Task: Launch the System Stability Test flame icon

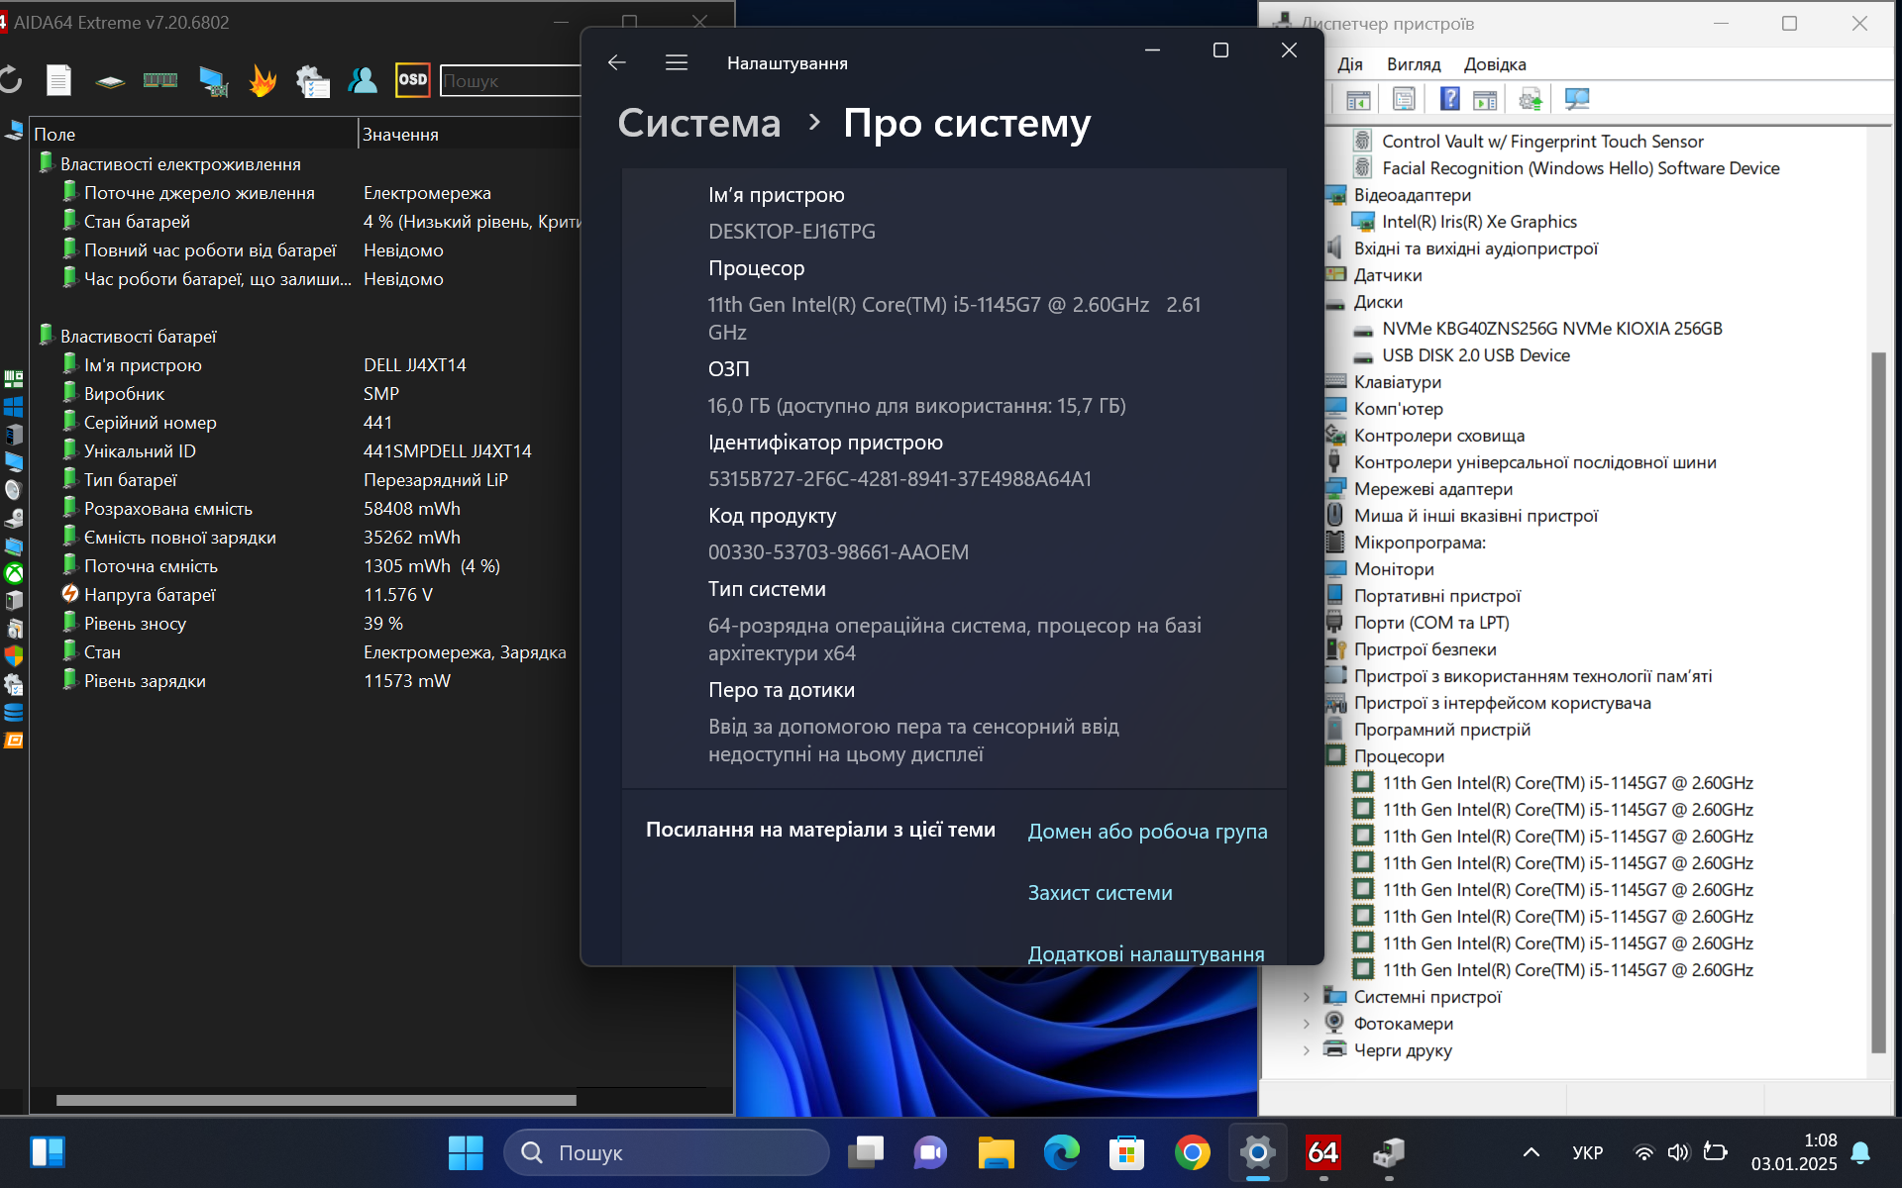Action: (x=263, y=80)
